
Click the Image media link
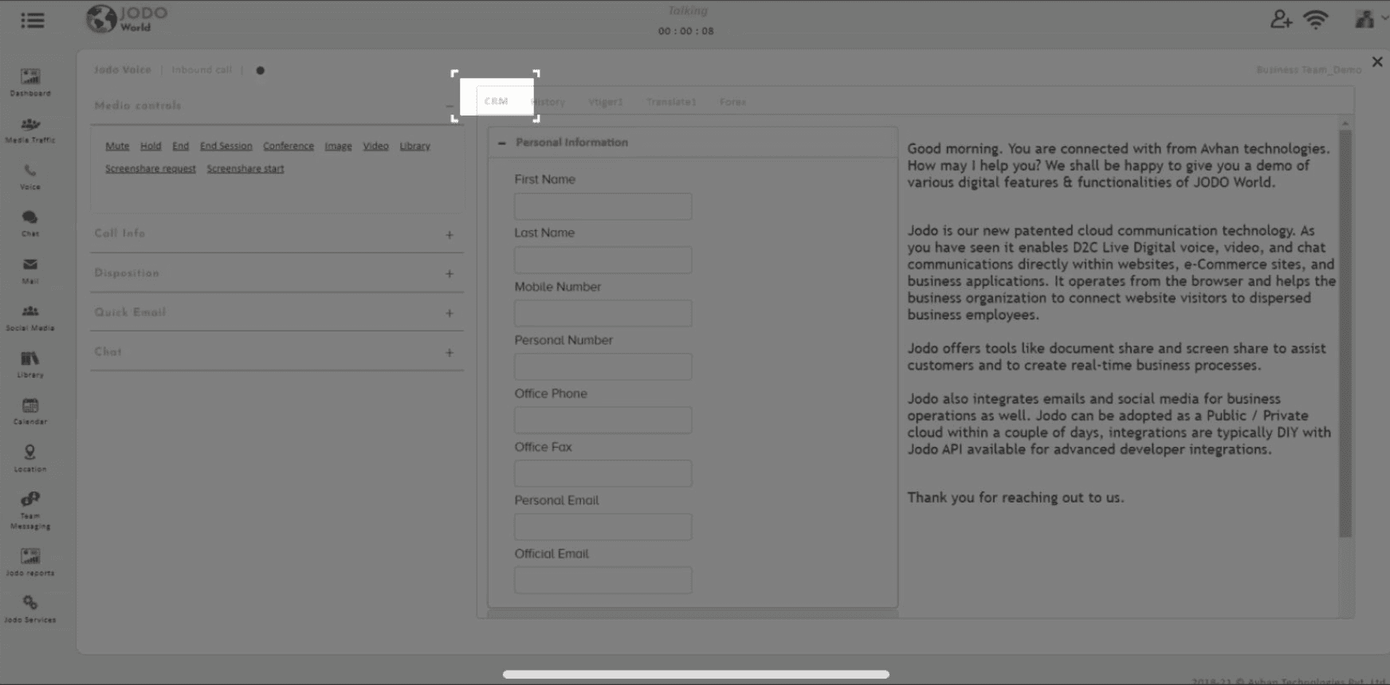pos(338,147)
